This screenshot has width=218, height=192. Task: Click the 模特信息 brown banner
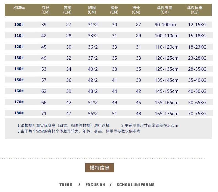100,168
